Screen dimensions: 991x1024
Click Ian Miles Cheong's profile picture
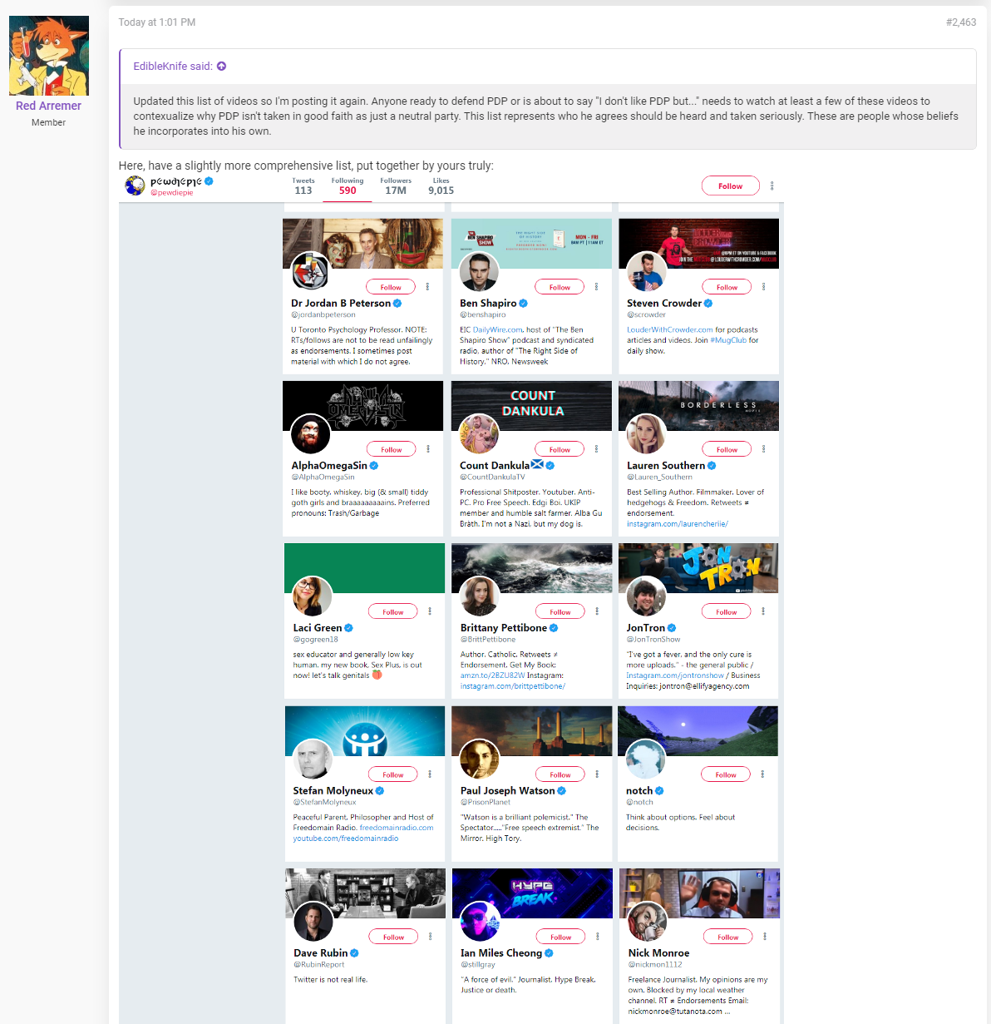click(x=481, y=920)
